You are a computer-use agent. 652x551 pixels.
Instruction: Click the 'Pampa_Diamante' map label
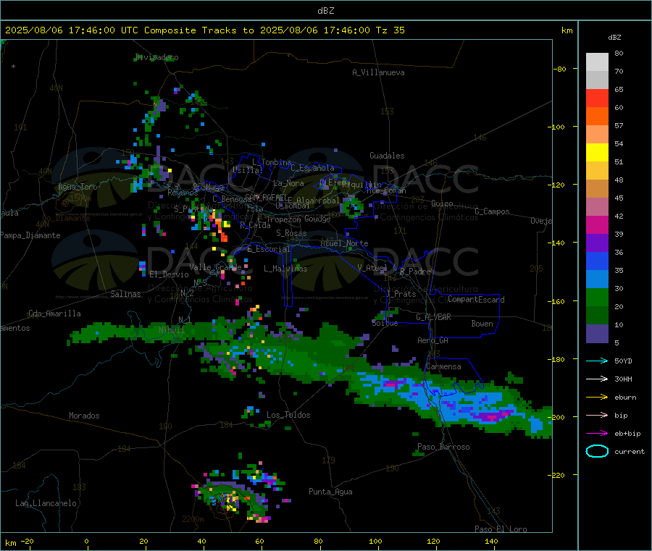click(x=30, y=235)
